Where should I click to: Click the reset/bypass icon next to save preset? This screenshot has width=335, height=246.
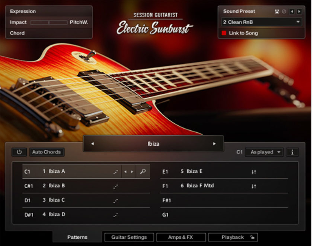click(284, 12)
